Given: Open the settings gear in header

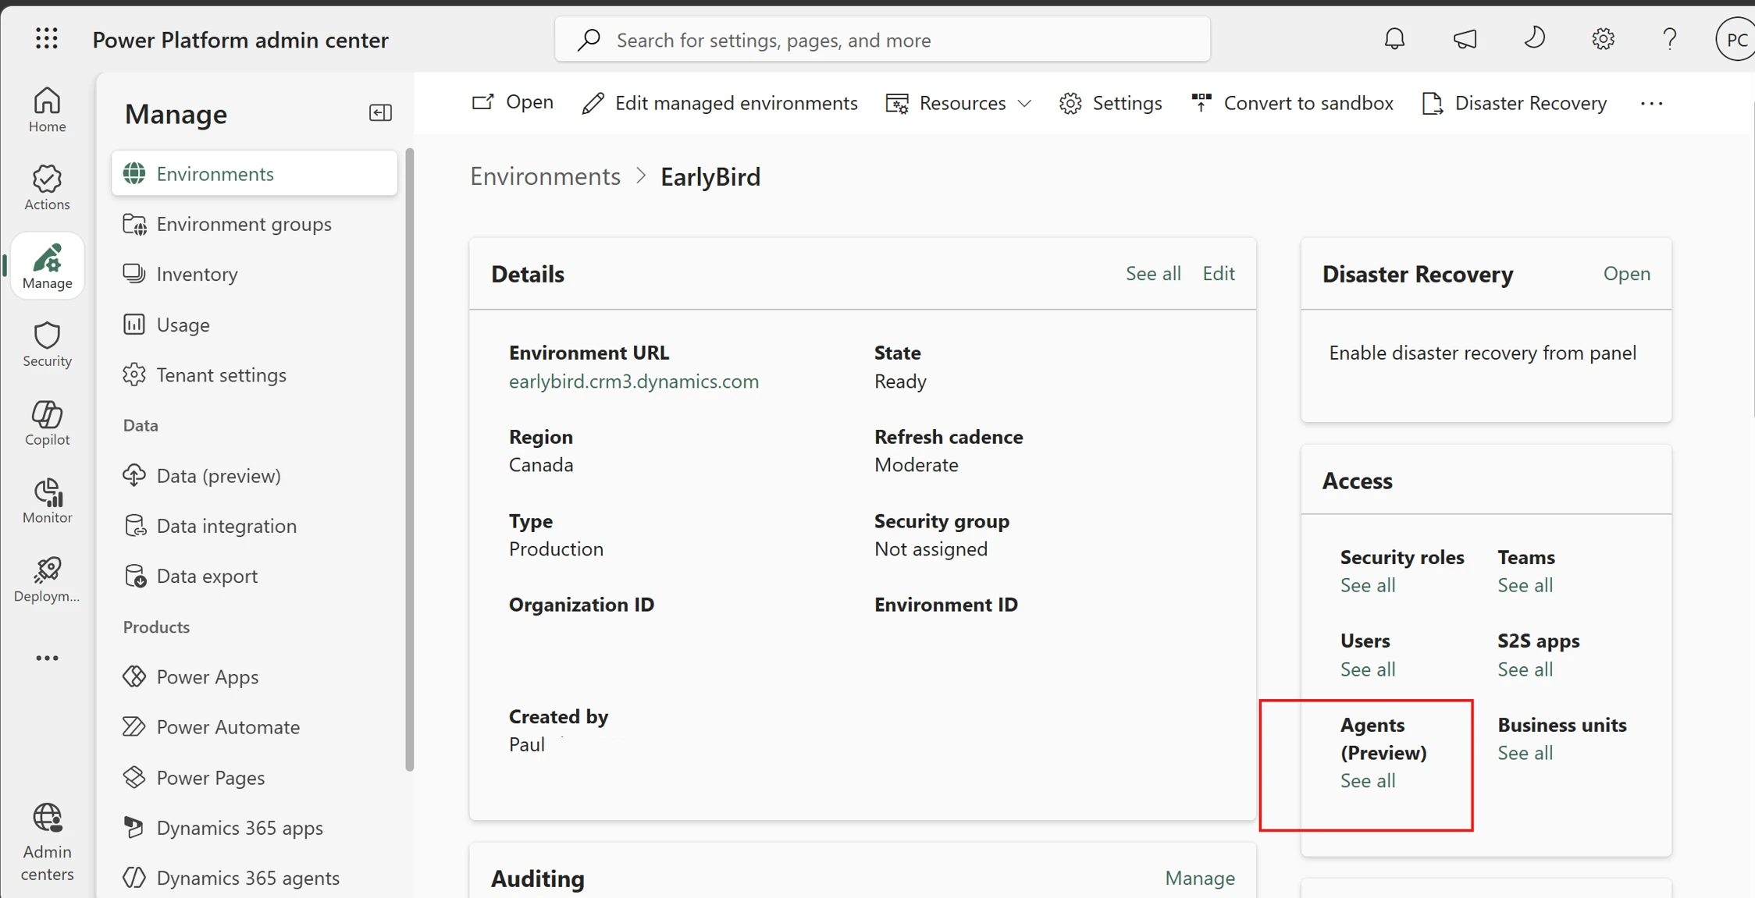Looking at the screenshot, I should (1603, 39).
